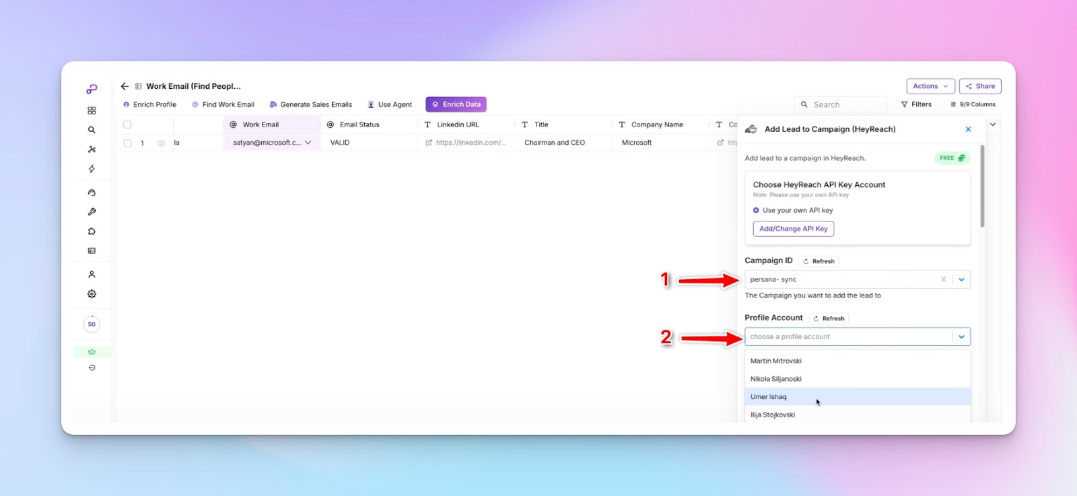Viewport: 1077px width, 496px height.
Task: Click the Add/Change API Key button
Action: pyautogui.click(x=794, y=229)
